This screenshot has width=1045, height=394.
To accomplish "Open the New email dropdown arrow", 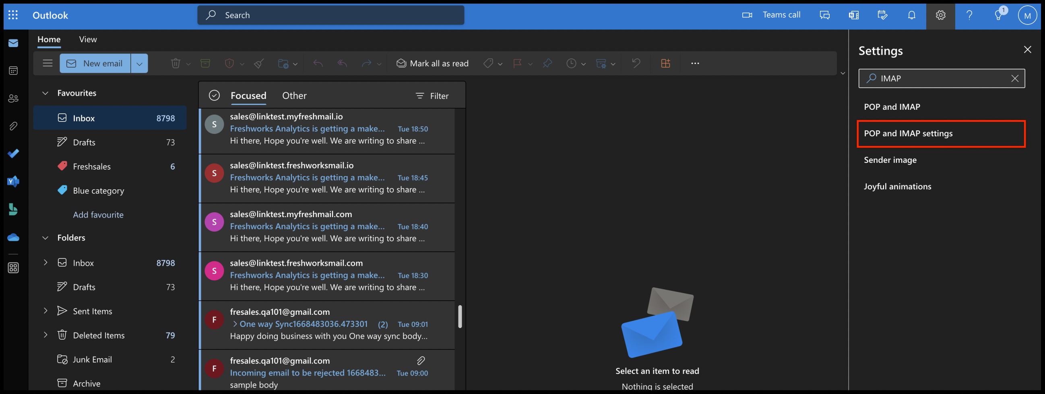I will click(x=140, y=63).
